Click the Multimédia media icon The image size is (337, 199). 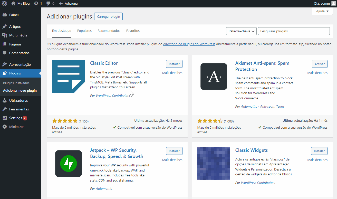(x=5, y=35)
